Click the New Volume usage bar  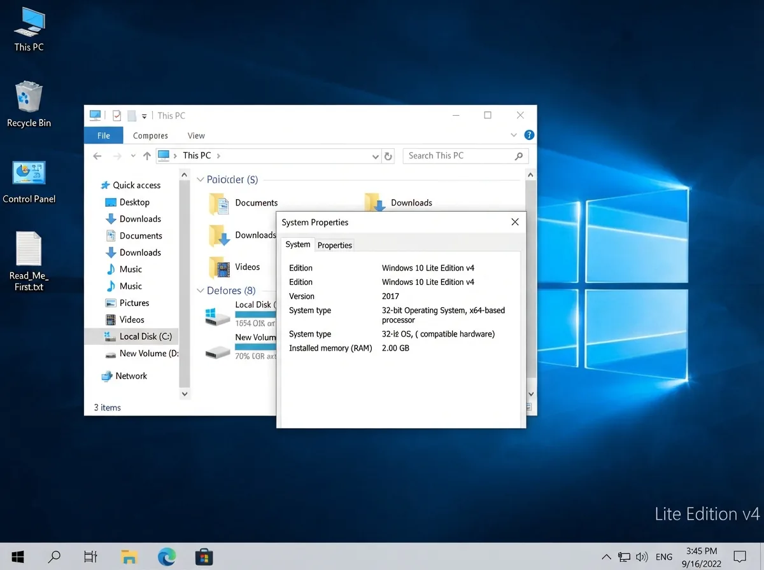(x=255, y=347)
